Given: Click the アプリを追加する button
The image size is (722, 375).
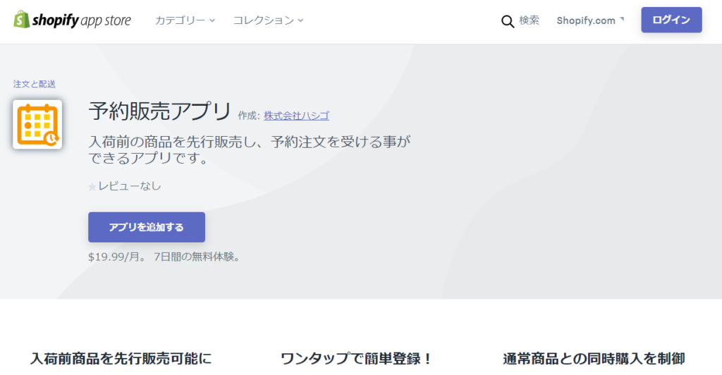Looking at the screenshot, I should pos(147,227).
